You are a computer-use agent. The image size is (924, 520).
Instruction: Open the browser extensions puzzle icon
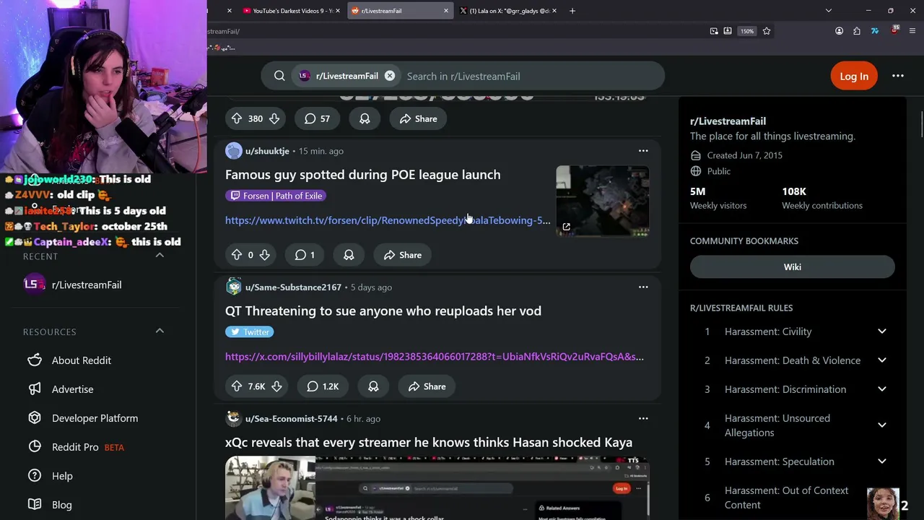point(857,31)
